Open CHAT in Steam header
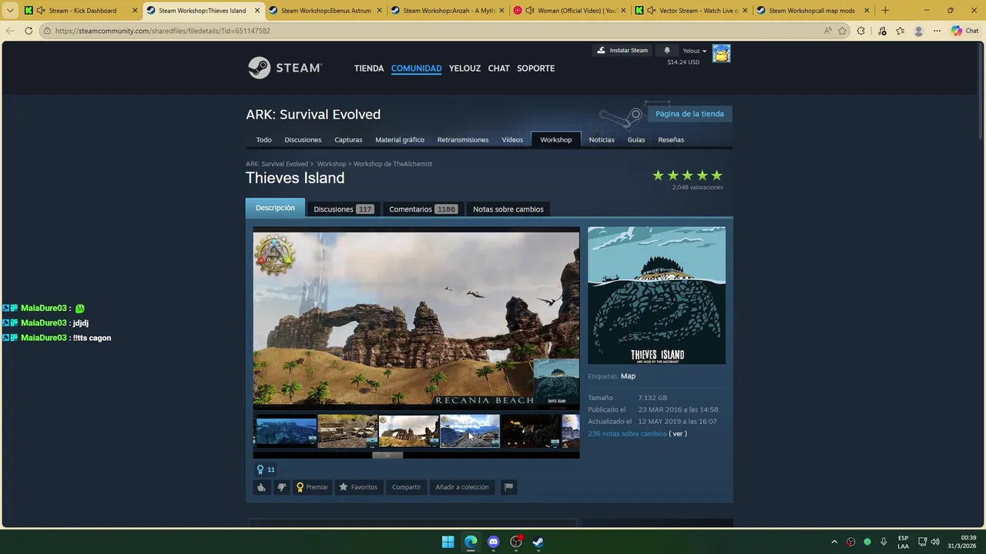The width and height of the screenshot is (986, 554). click(x=498, y=68)
